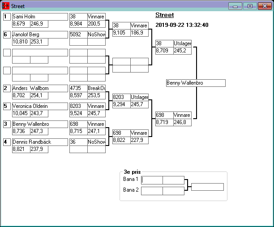The image size is (274, 227).
Task: Select the 3e pris result field
Action: coord(207,187)
